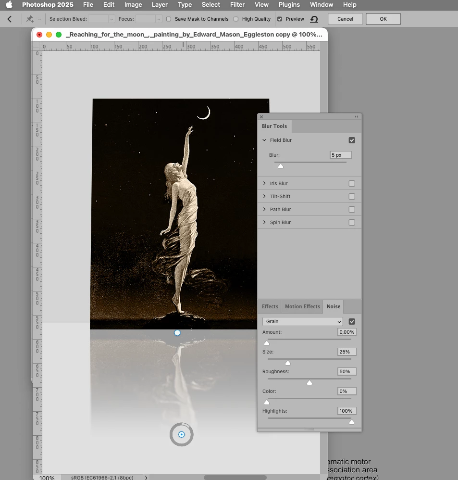Screen dimensions: 458x480
Task: Click the Size slider handle
Action: [x=288, y=363]
